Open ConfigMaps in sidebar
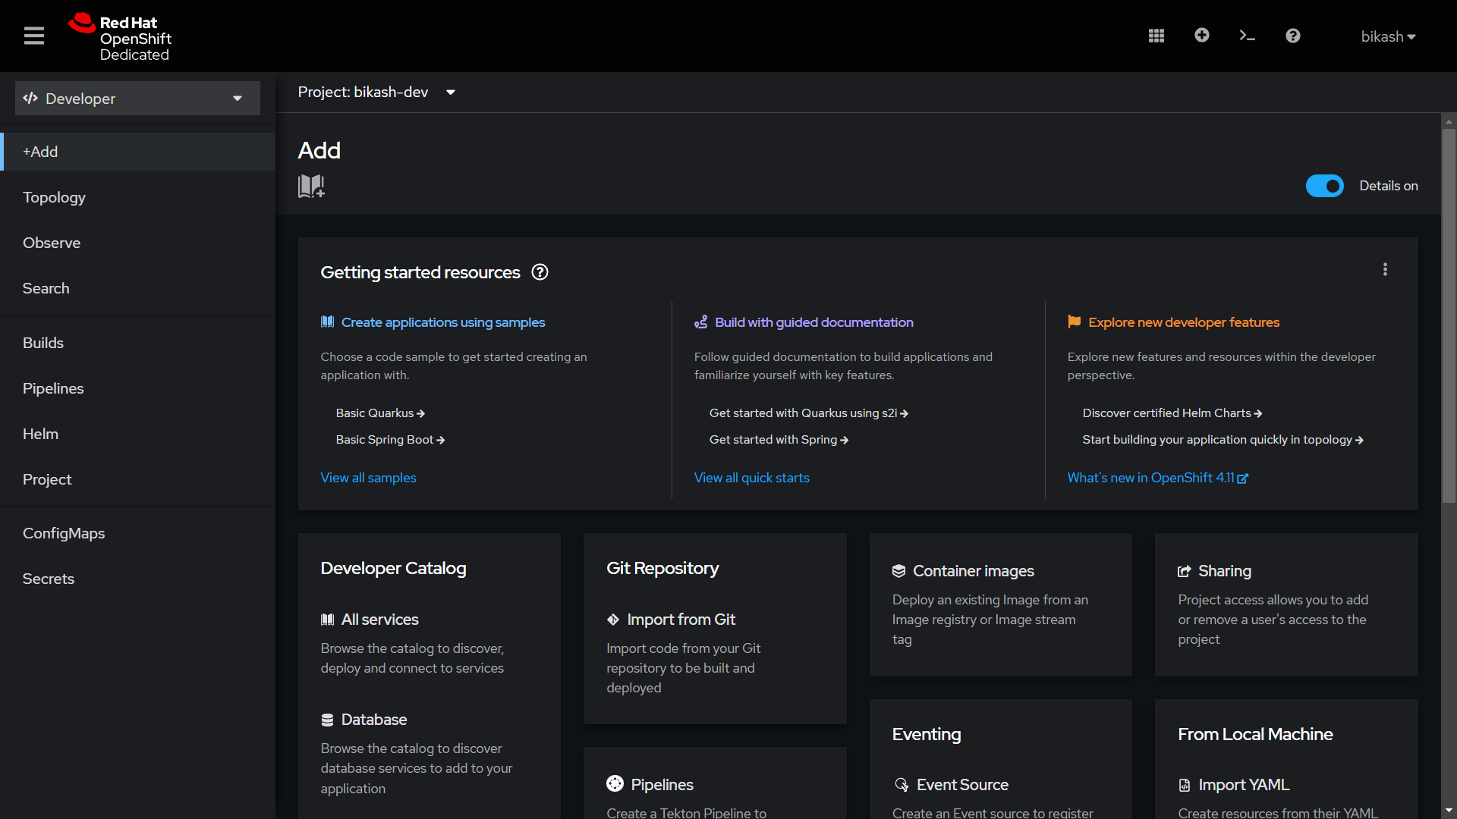This screenshot has width=1457, height=819. click(137, 533)
